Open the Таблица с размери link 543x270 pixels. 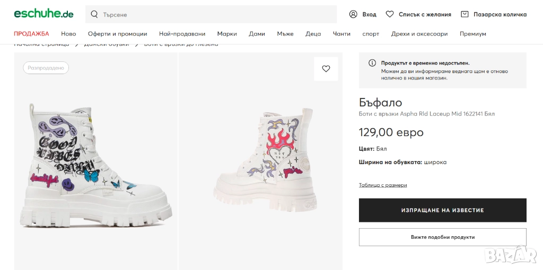[383, 185]
